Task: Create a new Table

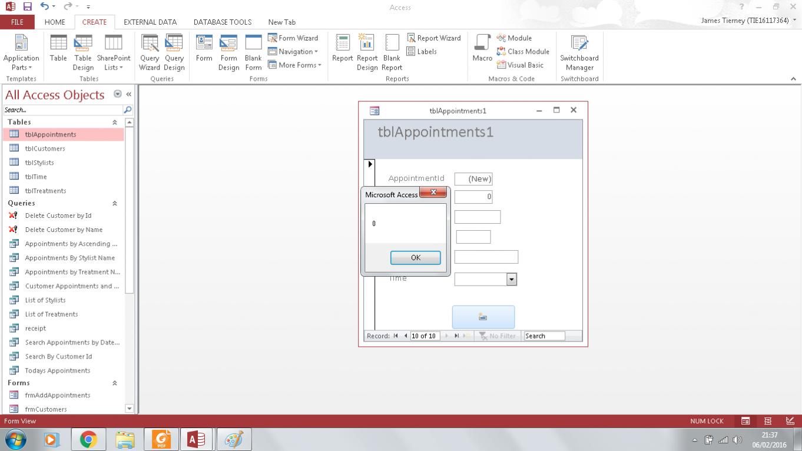Action: 58,48
